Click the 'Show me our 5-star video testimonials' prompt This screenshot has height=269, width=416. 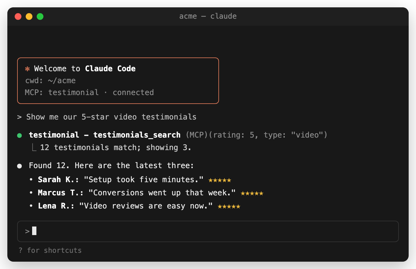[111, 117]
